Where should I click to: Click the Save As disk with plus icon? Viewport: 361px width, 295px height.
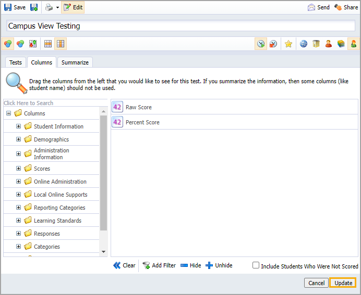pos(34,7)
